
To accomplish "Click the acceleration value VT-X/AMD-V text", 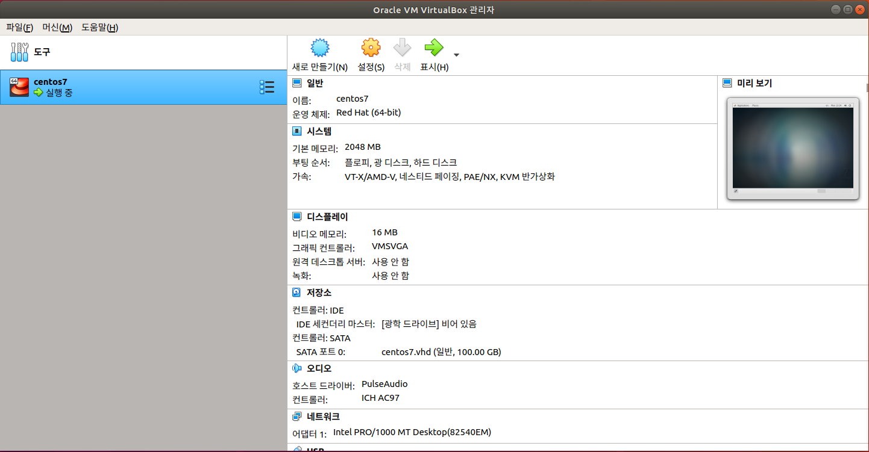I will (x=450, y=177).
